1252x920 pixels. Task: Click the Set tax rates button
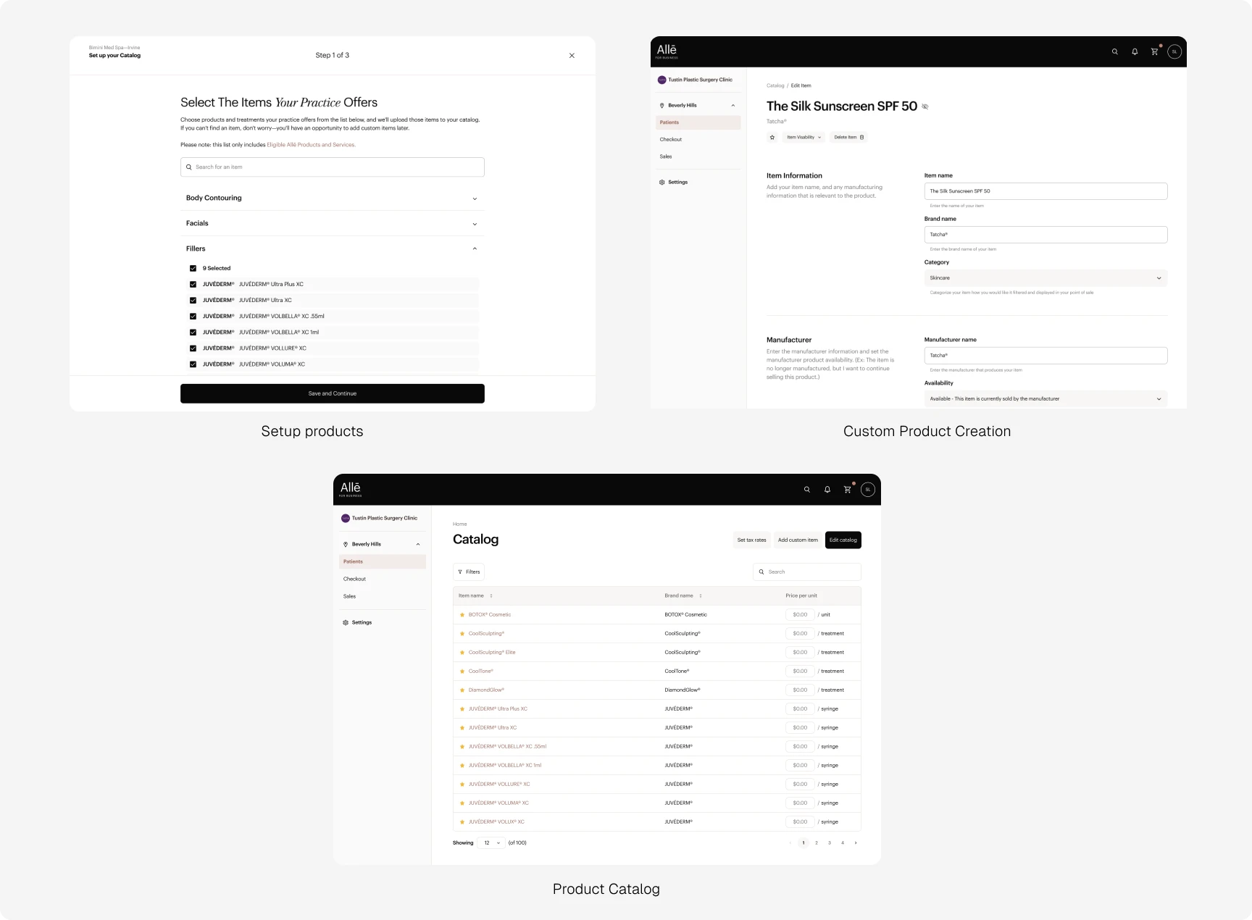[x=751, y=540]
